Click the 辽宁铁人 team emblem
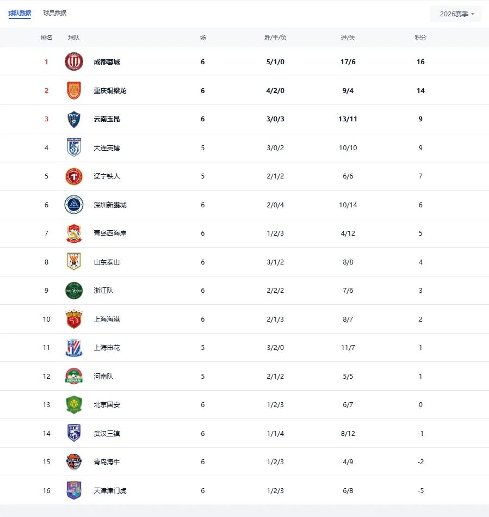489x517 pixels. [x=74, y=176]
